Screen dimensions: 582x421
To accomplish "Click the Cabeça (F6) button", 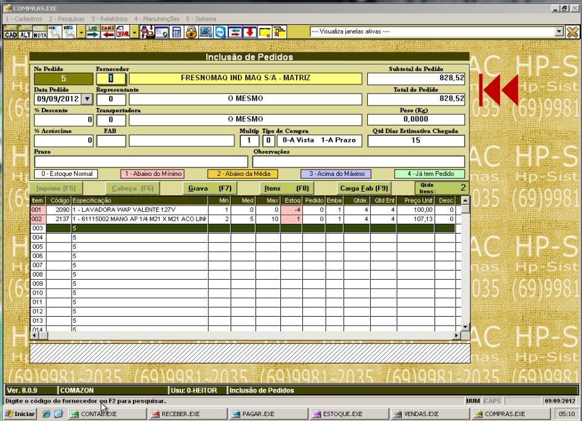I will [132, 189].
